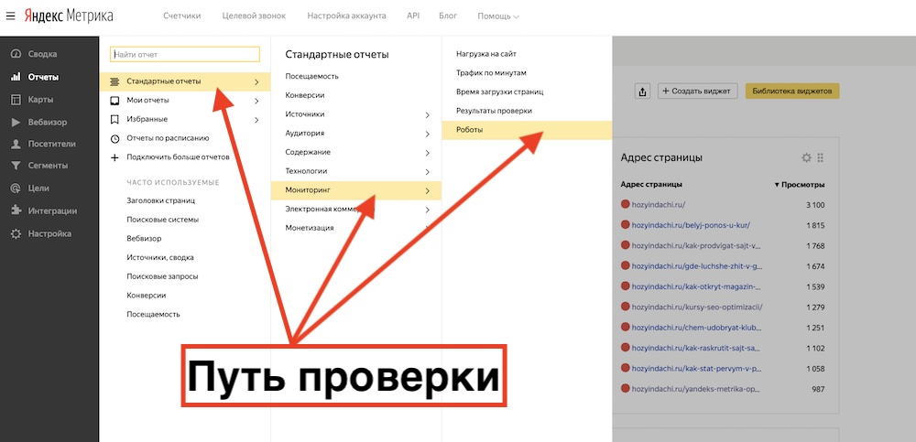Image resolution: width=916 pixels, height=442 pixels.
Task: Open Блог in top navigation
Action: [x=448, y=16]
